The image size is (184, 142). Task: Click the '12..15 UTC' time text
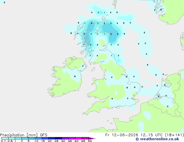151,135
